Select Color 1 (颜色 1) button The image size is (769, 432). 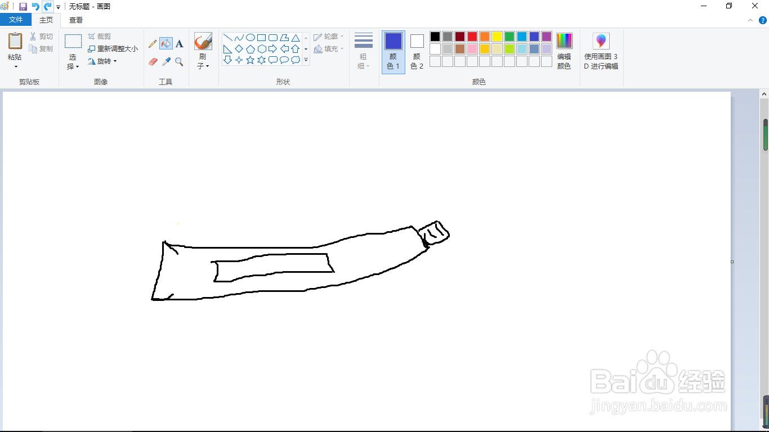coord(394,52)
